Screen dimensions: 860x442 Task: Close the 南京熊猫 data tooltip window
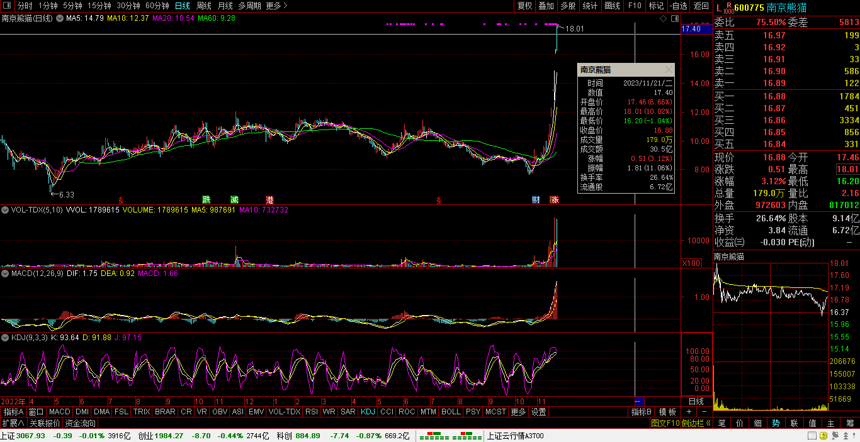pyautogui.click(x=669, y=70)
